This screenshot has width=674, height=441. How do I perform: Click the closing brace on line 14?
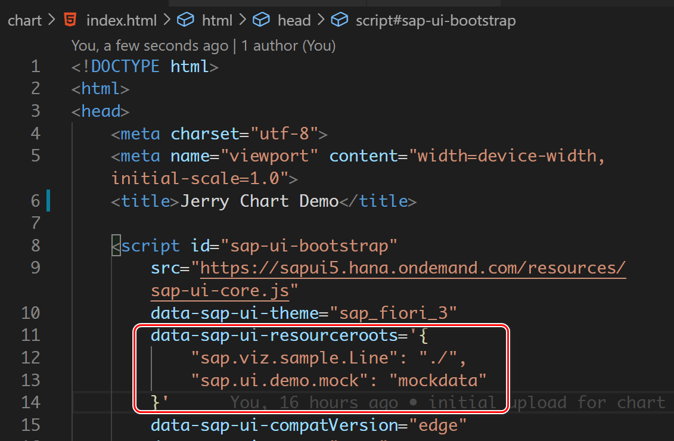click(x=156, y=403)
